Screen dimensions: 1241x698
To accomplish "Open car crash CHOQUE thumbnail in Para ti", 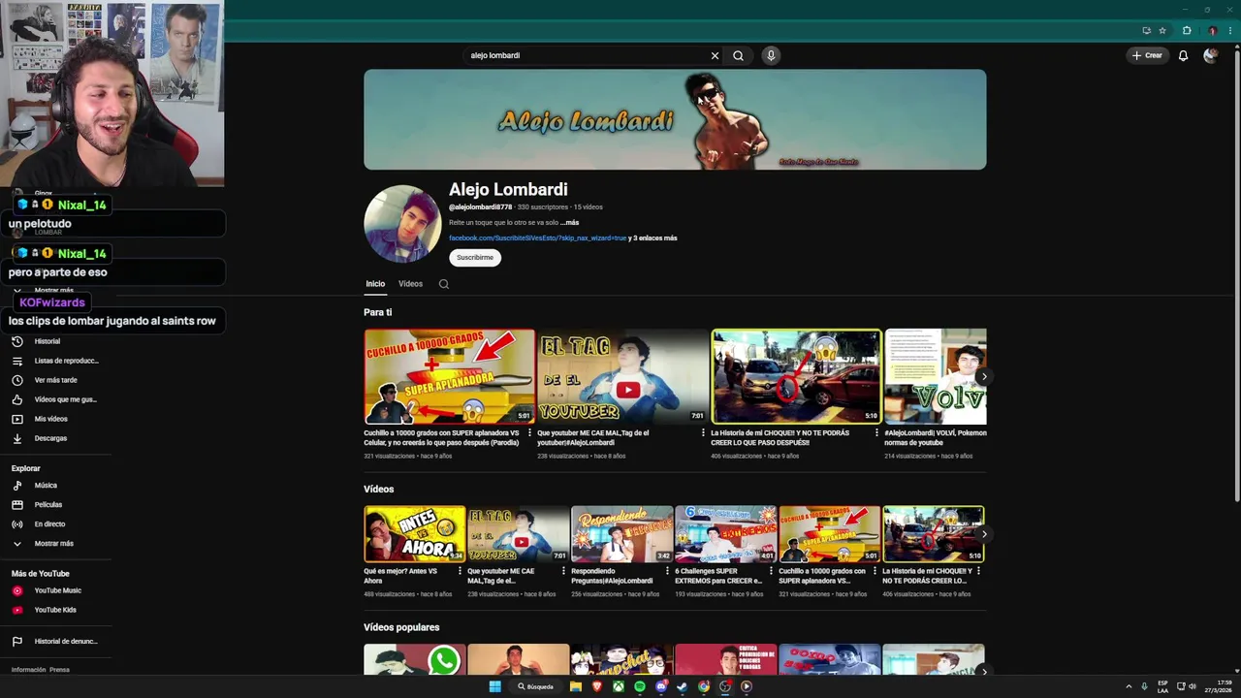I will [x=796, y=376].
